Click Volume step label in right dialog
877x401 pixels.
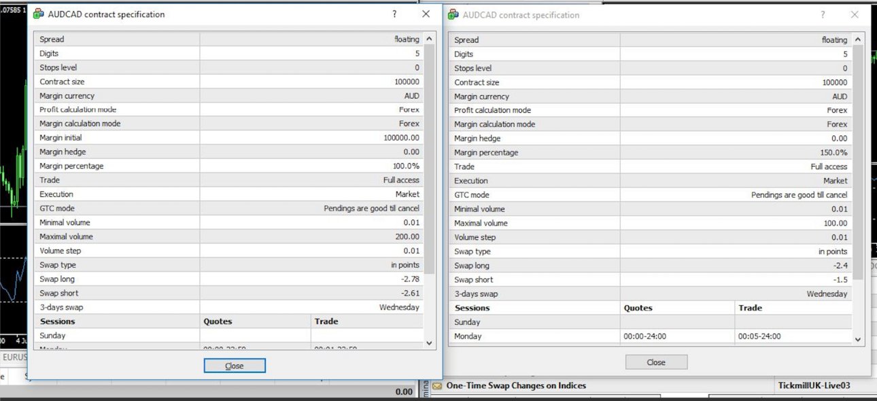pos(475,237)
